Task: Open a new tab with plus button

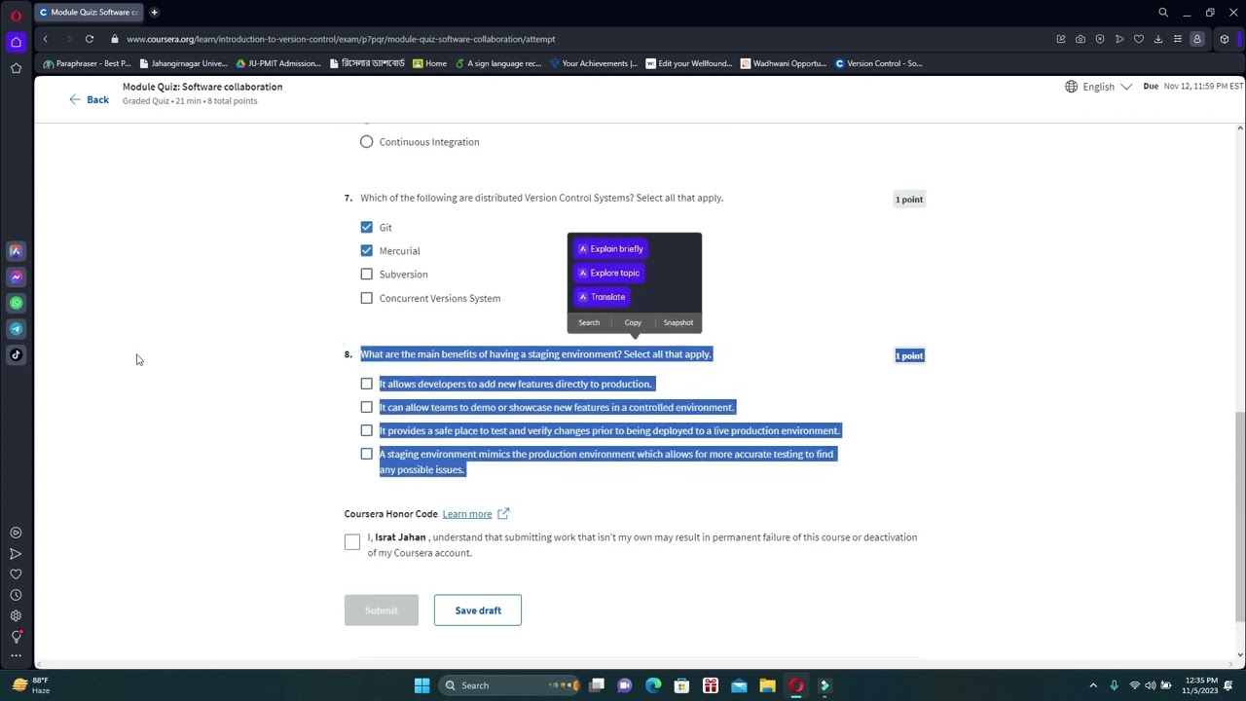Action: (x=154, y=13)
